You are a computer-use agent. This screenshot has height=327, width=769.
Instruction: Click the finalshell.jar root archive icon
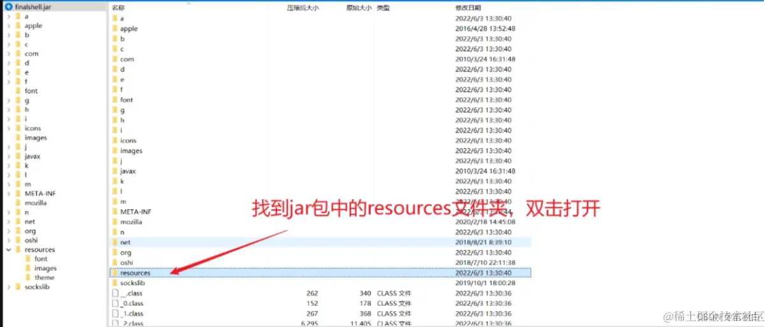pos(8,6)
